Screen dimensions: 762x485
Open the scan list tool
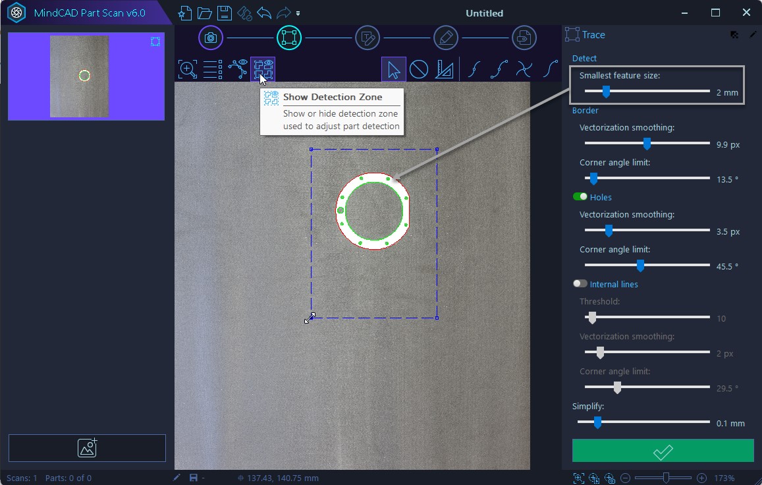(212, 69)
